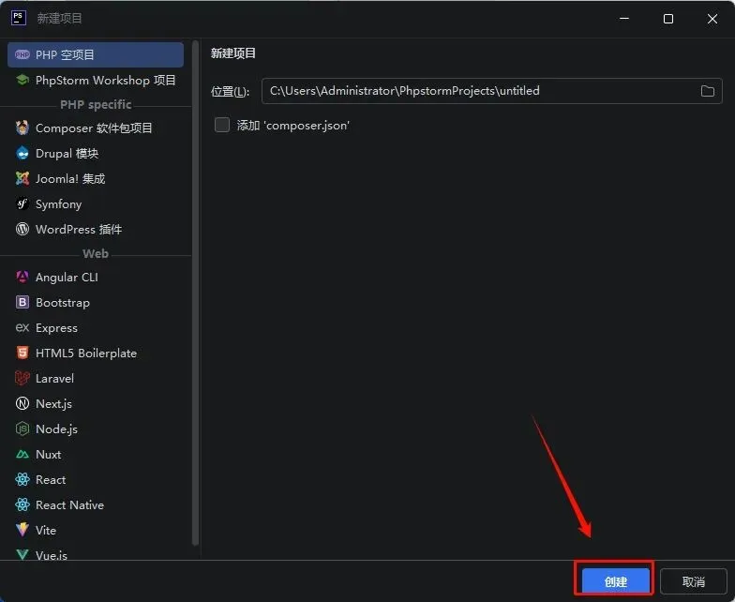Pick Joomla! 集成 from list
The image size is (735, 602).
click(x=96, y=178)
